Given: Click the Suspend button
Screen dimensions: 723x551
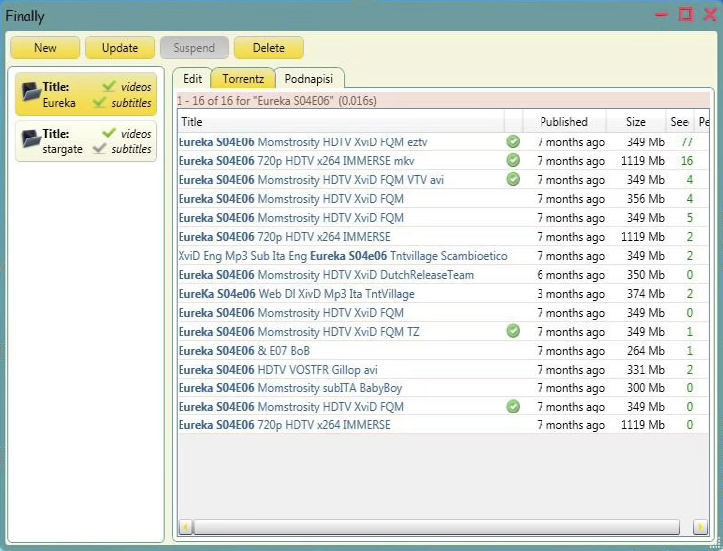Looking at the screenshot, I should (194, 48).
